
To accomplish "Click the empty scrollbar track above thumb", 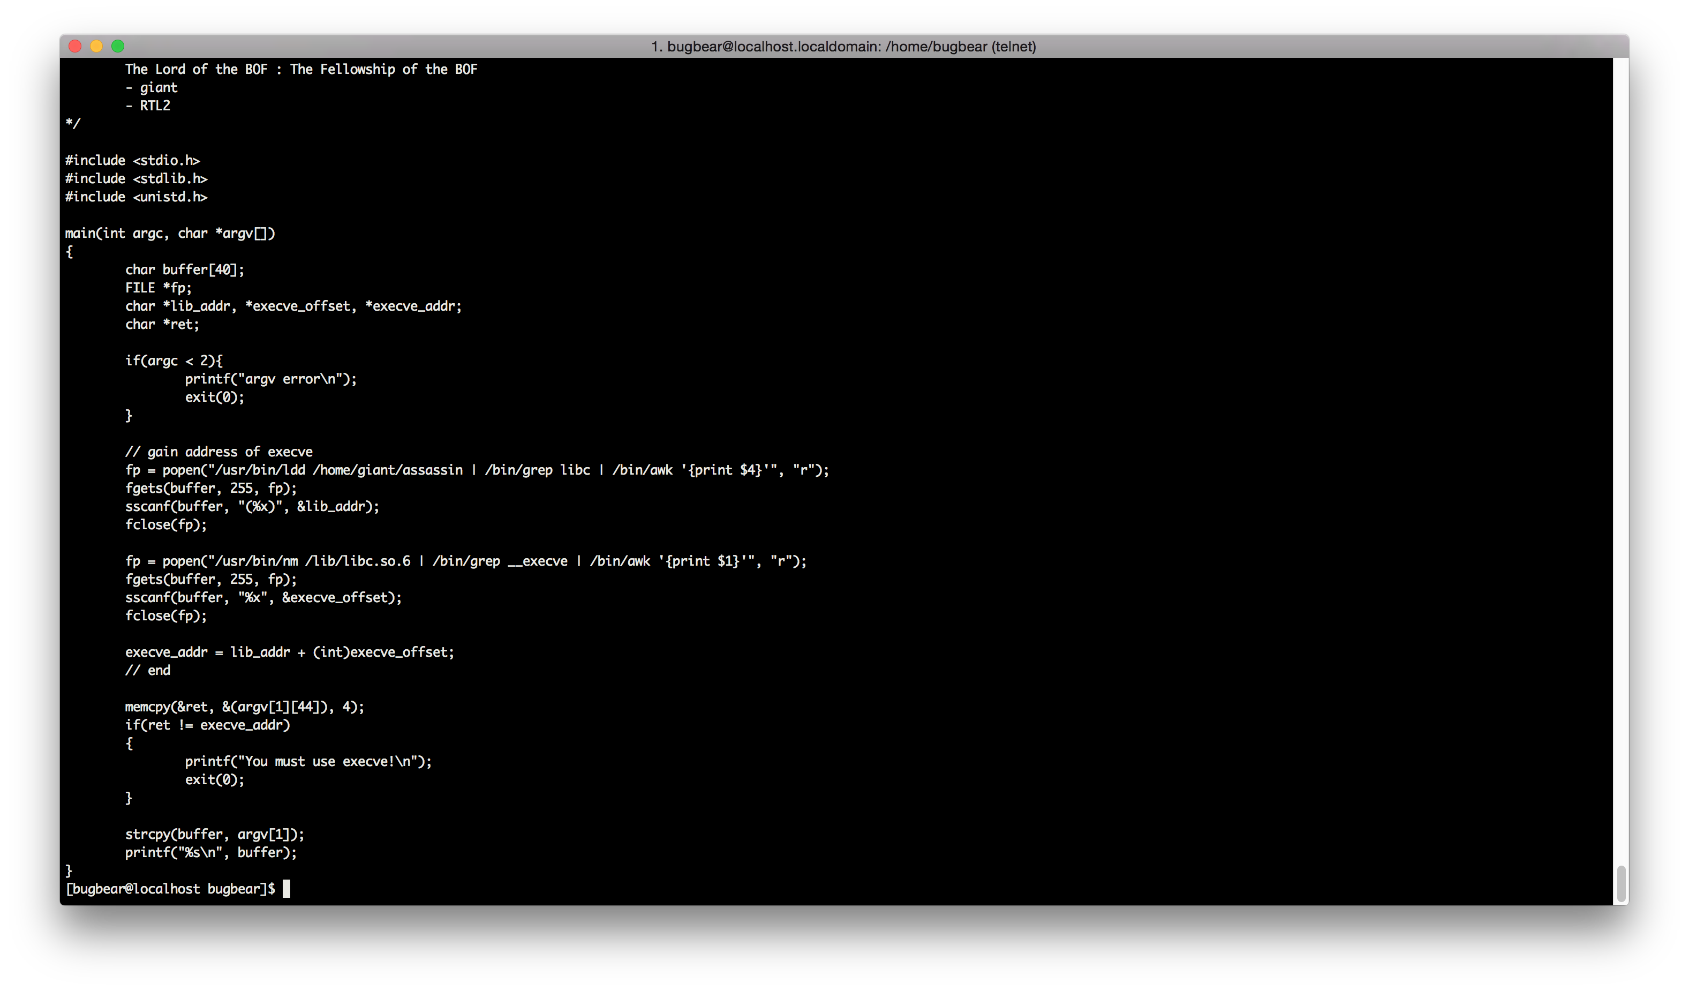I will point(1620,469).
